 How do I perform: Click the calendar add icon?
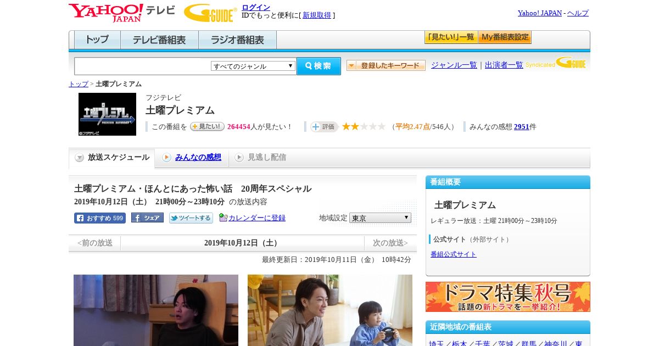(223, 217)
